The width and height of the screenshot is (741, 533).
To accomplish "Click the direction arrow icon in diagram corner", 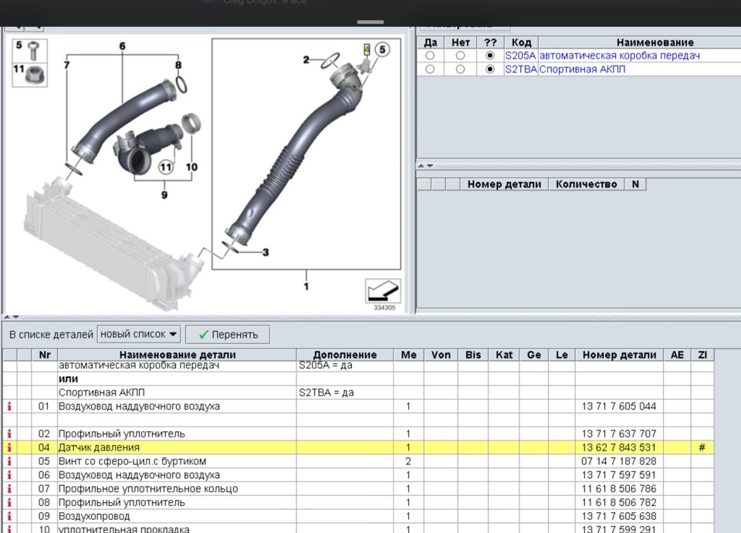I will click(382, 292).
